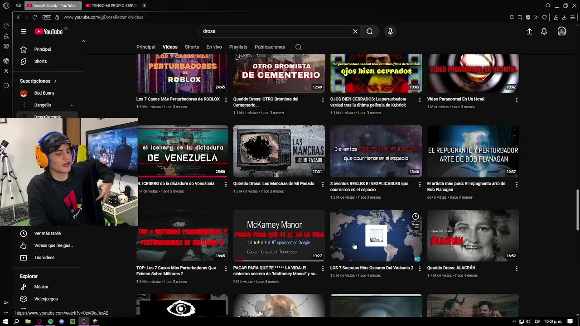Image resolution: width=580 pixels, height=326 pixels.
Task: Search within the channel using magnifier icon
Action: pyautogui.click(x=298, y=47)
